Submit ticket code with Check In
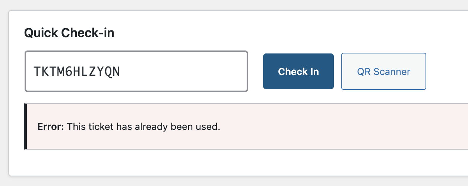Viewport: 468px width, 186px height. tap(298, 71)
